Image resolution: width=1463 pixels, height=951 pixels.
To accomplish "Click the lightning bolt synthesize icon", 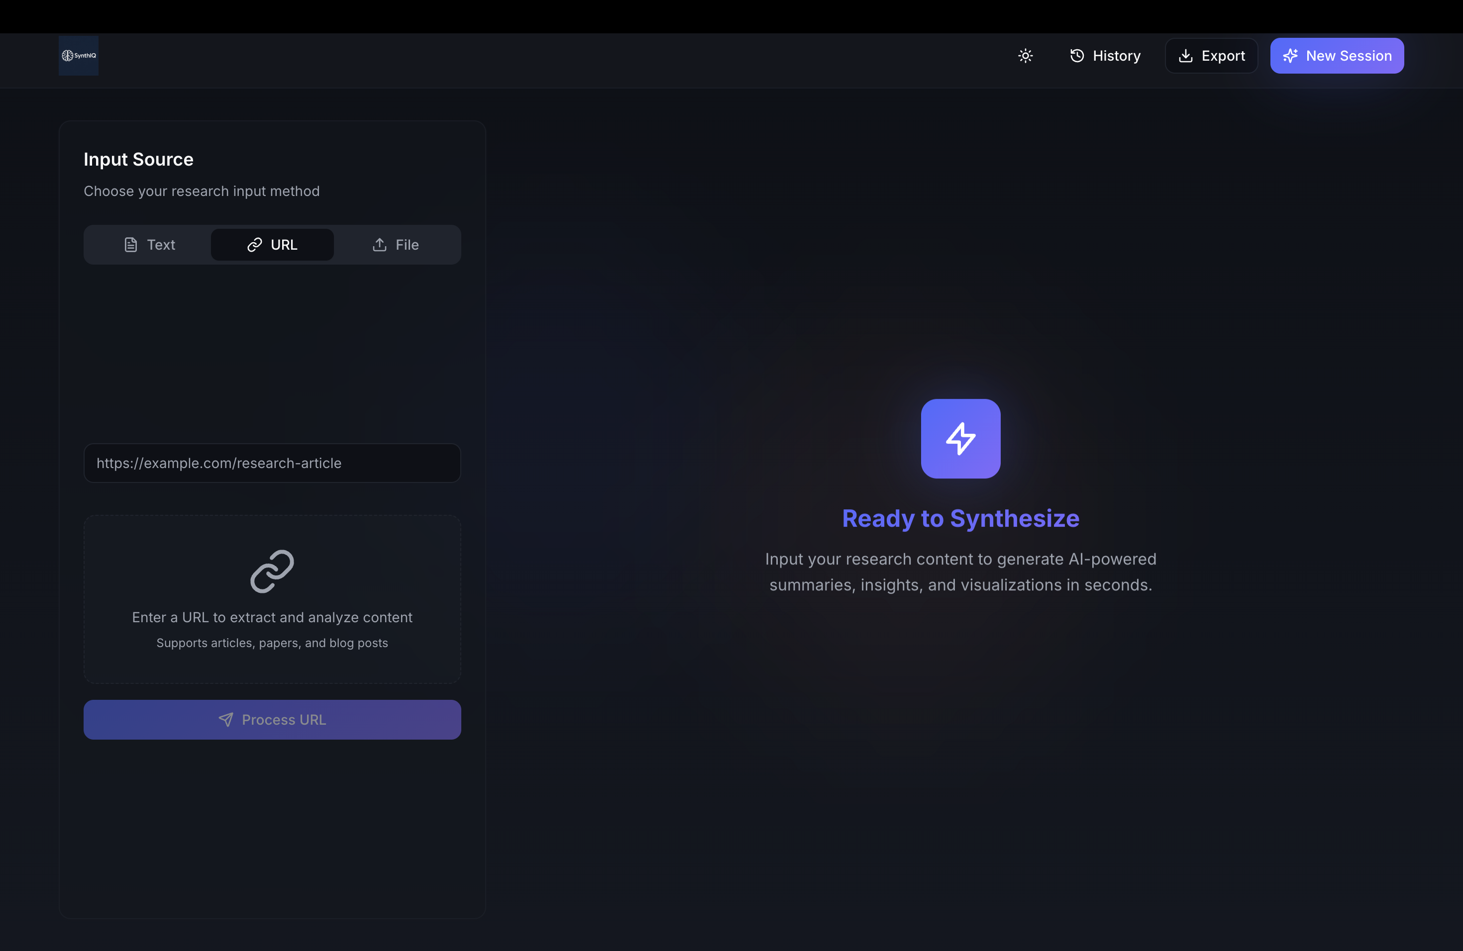I will pos(960,439).
